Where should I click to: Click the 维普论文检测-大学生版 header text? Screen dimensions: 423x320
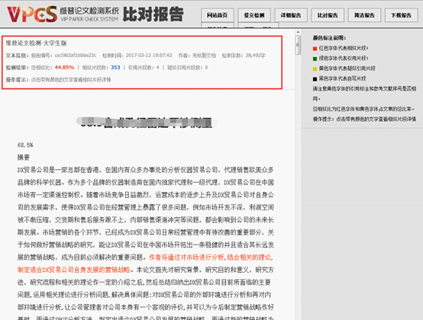[36, 43]
